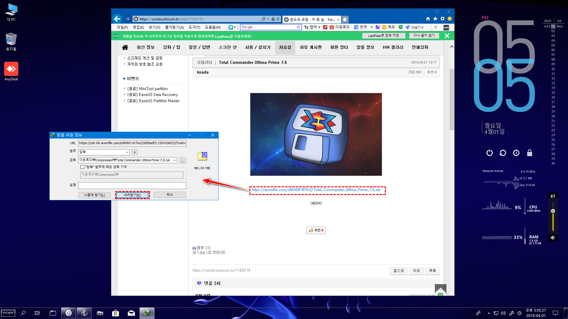Click the browser back arrow button
The width and height of the screenshot is (568, 319).
(x=117, y=19)
